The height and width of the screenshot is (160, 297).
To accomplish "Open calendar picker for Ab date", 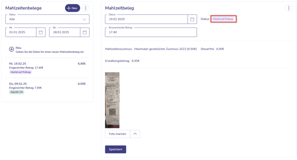I will pyautogui.click(x=41, y=32).
